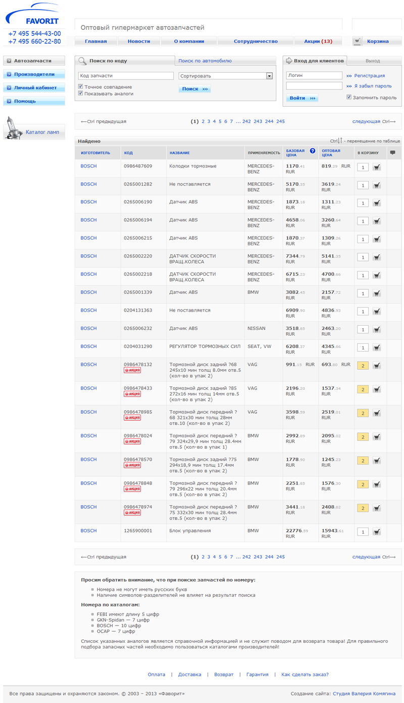Open the Доставка footer link
404x703 pixels.
point(189,674)
